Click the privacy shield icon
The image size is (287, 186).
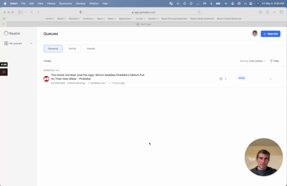point(81,12)
